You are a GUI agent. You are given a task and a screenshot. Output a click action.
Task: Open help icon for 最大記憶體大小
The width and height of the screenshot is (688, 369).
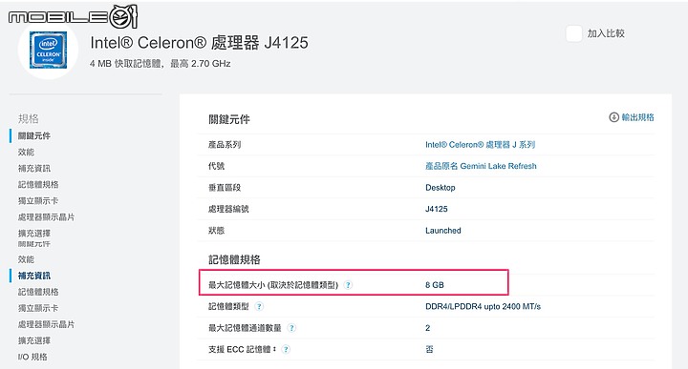click(x=348, y=285)
